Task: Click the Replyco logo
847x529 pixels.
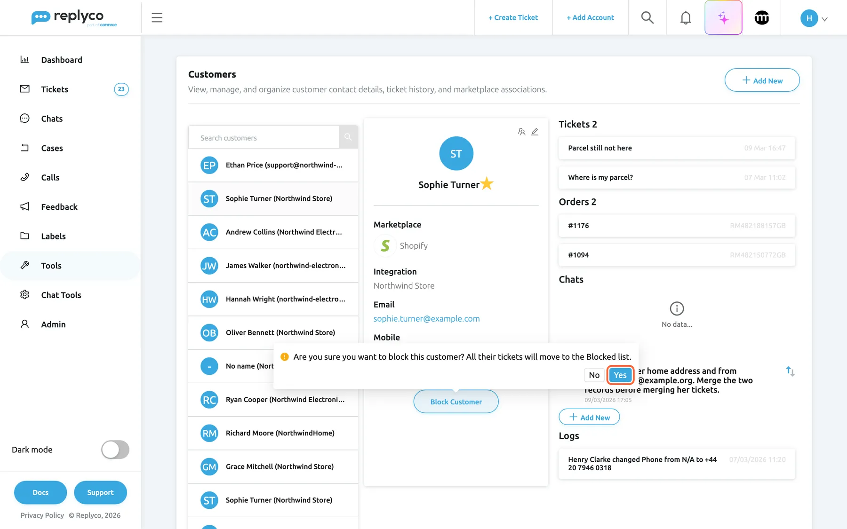Action: pyautogui.click(x=74, y=18)
